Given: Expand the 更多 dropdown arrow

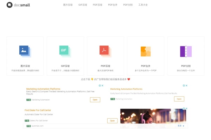Looking at the screenshot, I should tap(183, 126).
